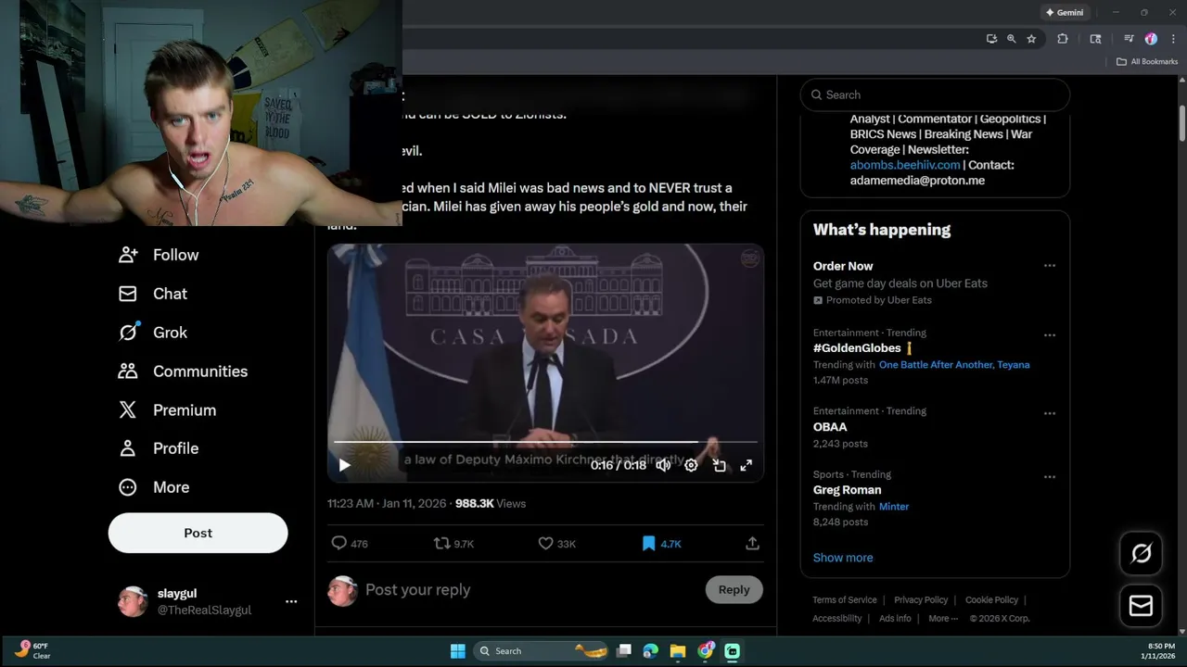Screen dimensions: 1187x667
Task: Click the video pop-out icon
Action: pos(719,465)
